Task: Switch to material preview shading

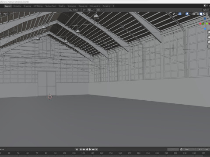Action: 204,14
